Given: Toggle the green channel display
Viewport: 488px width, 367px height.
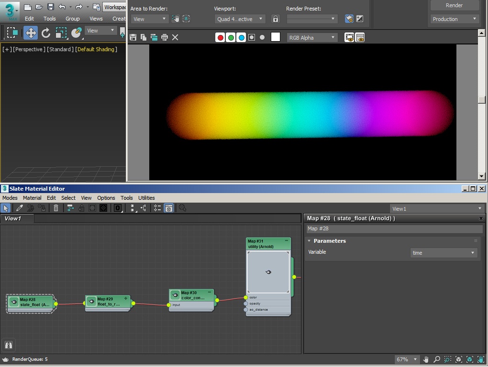Looking at the screenshot, I should (231, 38).
